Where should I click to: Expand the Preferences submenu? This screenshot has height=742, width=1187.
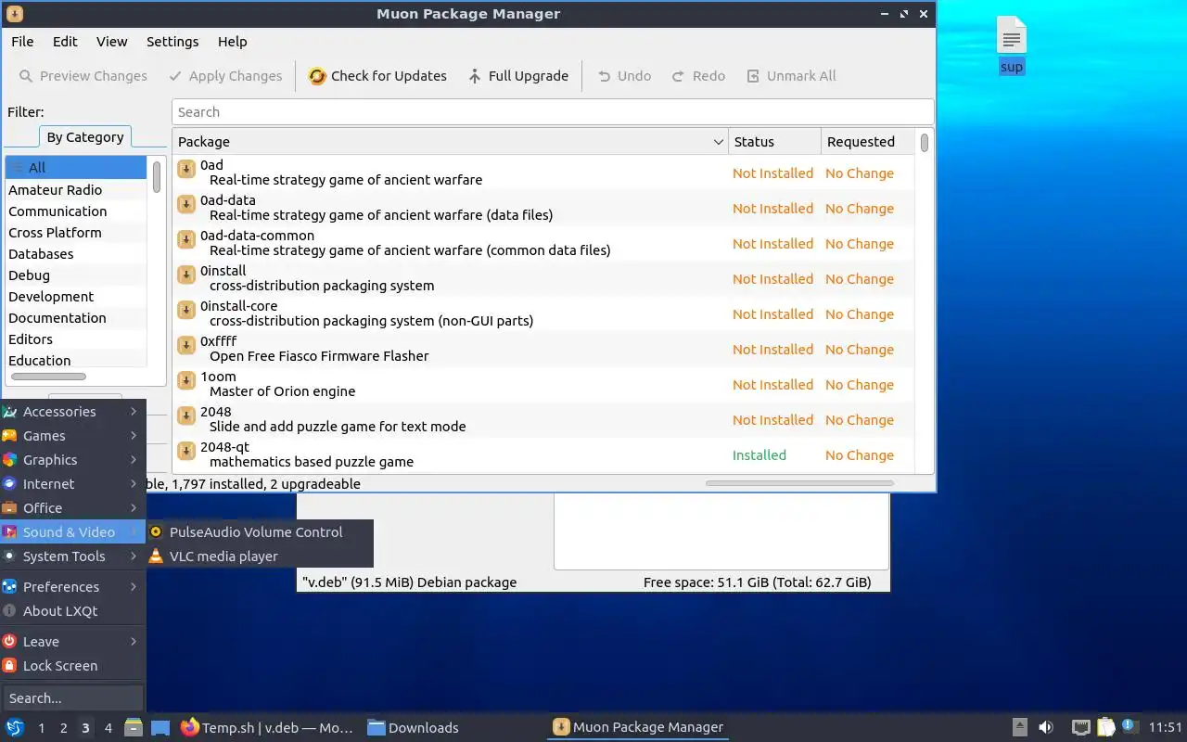[x=72, y=587]
